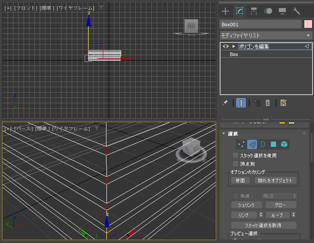Click the 隠れたオブジェクト button

[275, 181]
